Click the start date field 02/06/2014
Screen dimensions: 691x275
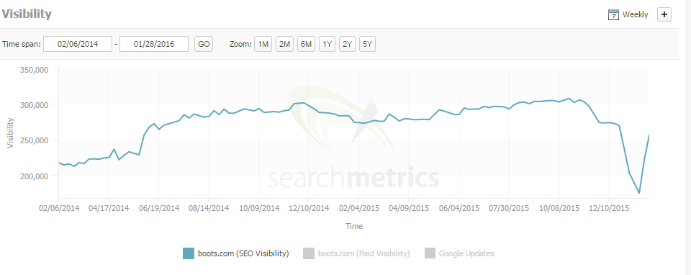point(78,44)
